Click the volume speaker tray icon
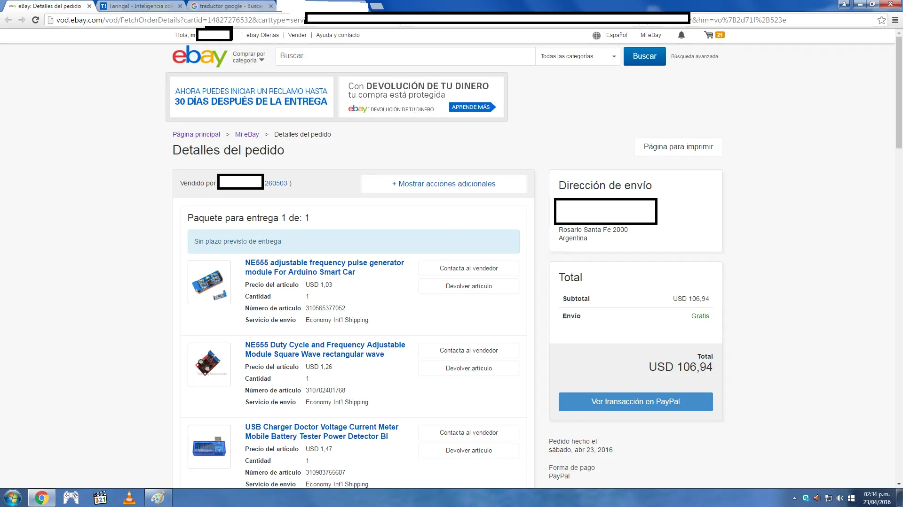903x507 pixels. click(840, 498)
